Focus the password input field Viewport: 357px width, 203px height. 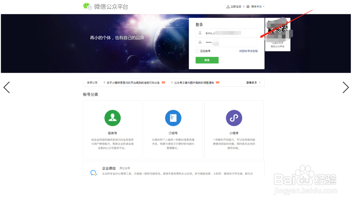[x=227, y=42]
